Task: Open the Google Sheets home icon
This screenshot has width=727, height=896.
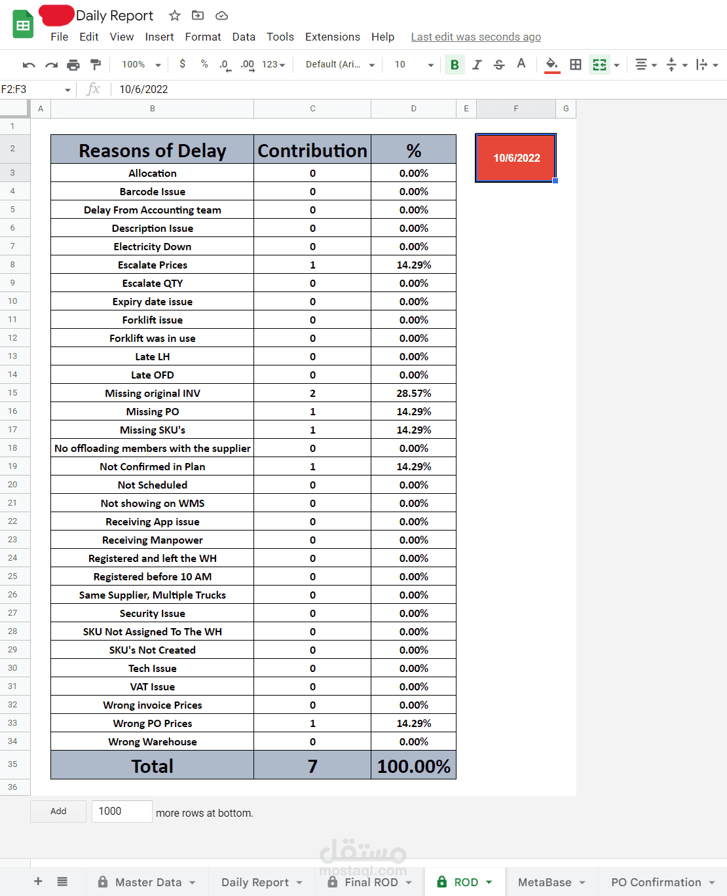Action: pos(23,25)
